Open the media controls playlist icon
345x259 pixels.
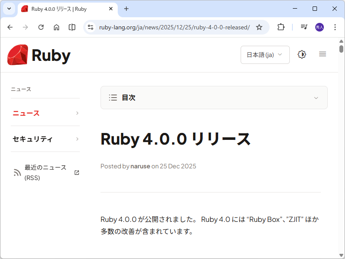pyautogui.click(x=304, y=27)
